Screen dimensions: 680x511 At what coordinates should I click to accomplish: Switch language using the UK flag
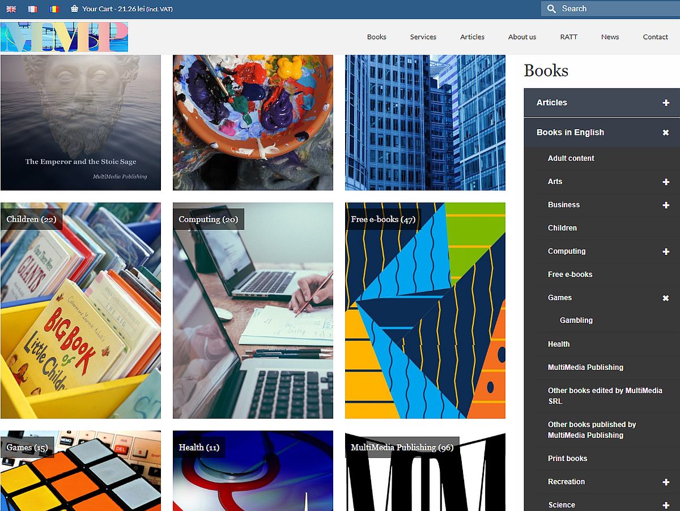pos(11,9)
